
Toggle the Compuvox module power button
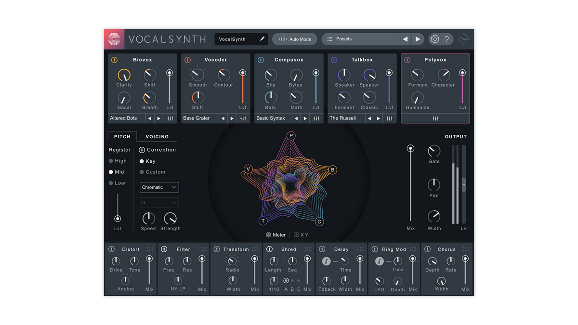[x=261, y=60]
